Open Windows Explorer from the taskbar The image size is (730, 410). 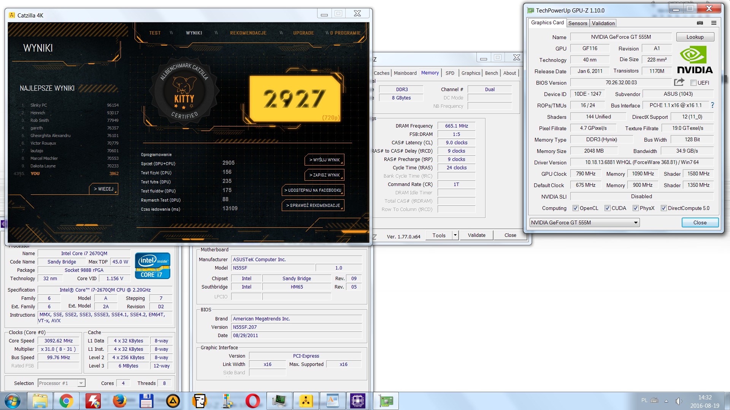40,401
